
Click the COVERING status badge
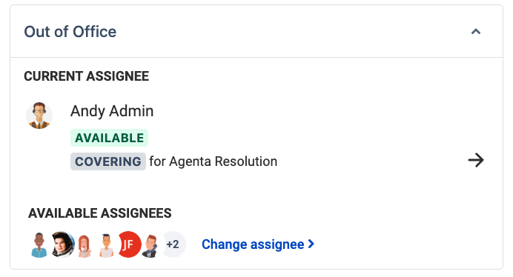(108, 161)
